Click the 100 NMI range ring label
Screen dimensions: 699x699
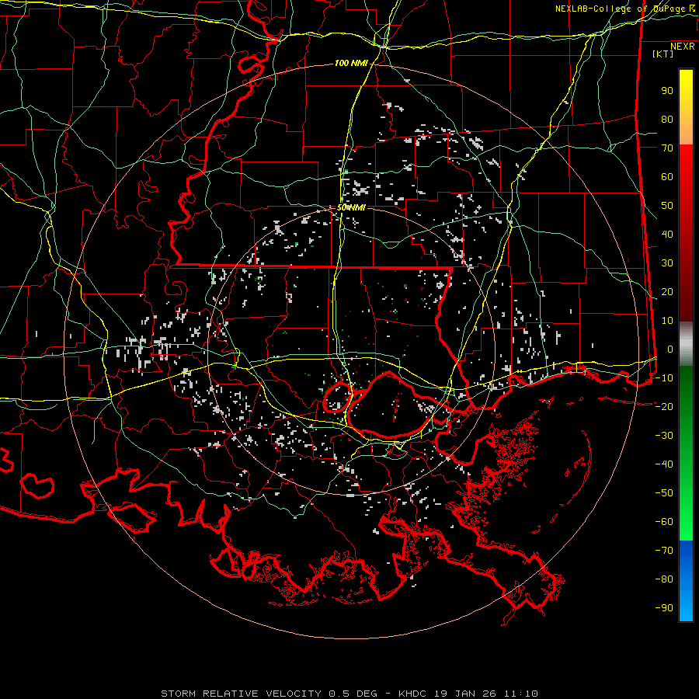tap(351, 64)
